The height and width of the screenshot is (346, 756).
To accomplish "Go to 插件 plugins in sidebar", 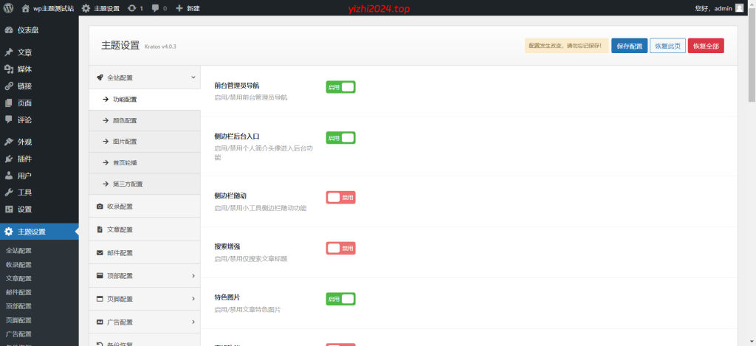I will point(24,159).
